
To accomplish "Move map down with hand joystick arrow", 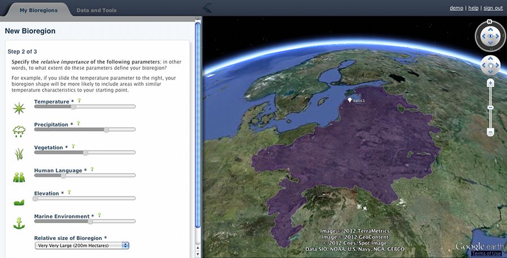I will click(x=491, y=72).
